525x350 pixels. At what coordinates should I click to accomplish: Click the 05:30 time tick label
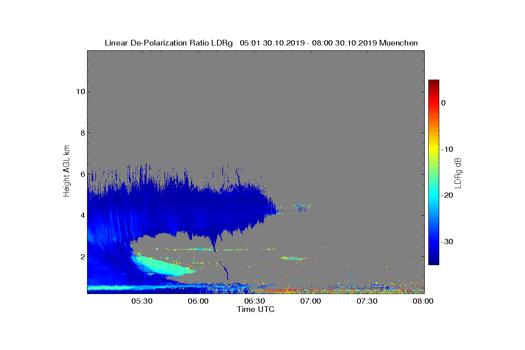[141, 301]
